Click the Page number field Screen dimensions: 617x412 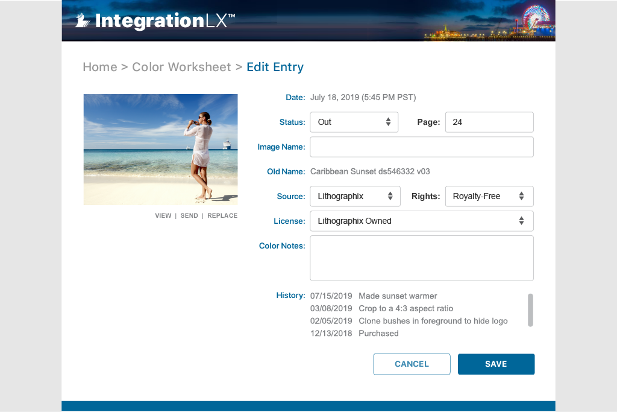click(489, 122)
